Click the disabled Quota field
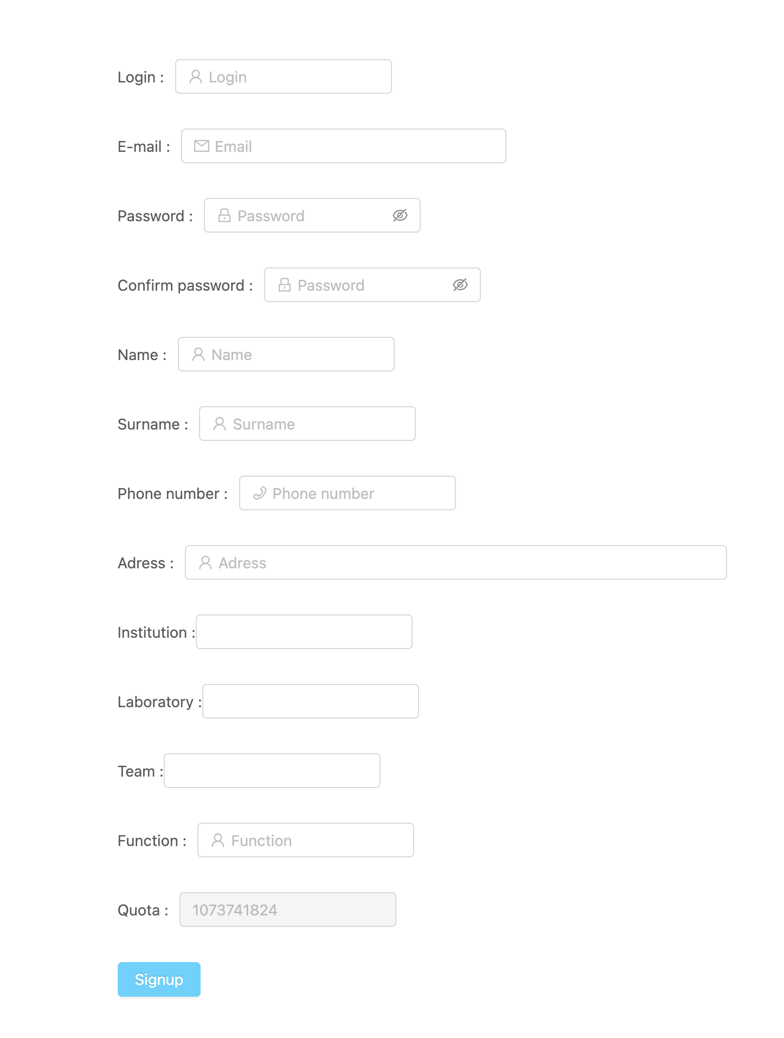This screenshot has height=1038, width=784. tap(288, 909)
